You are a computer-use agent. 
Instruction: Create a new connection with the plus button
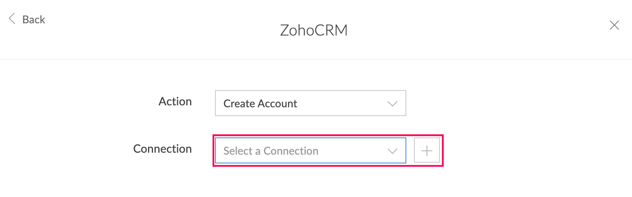pos(427,151)
